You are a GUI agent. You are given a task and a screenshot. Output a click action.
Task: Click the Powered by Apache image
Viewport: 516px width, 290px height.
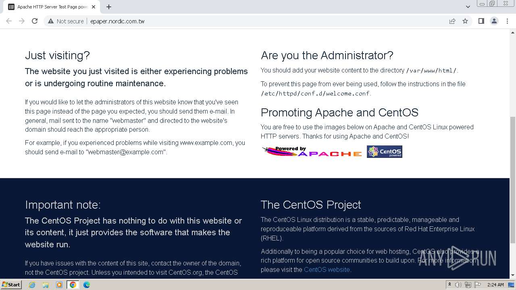[x=312, y=151]
